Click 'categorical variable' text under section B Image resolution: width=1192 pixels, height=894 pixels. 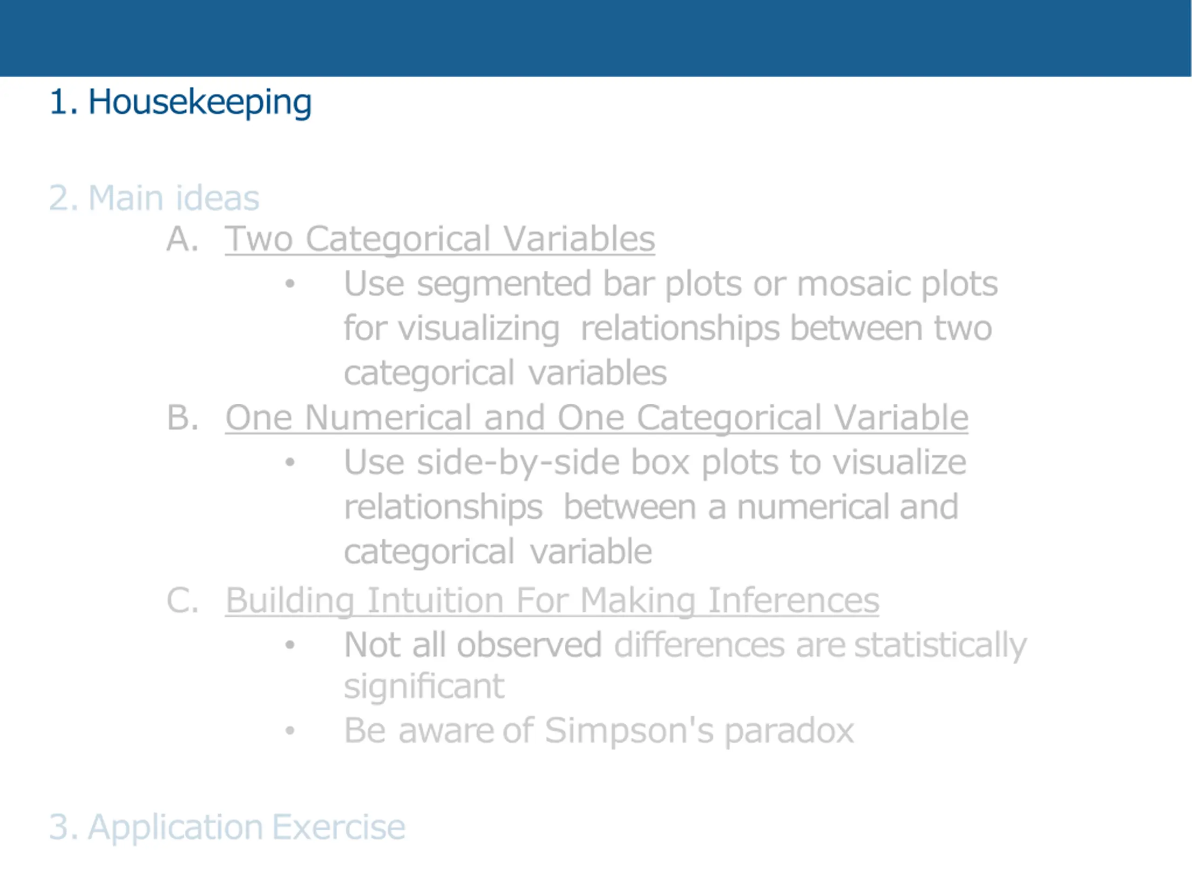(x=498, y=552)
